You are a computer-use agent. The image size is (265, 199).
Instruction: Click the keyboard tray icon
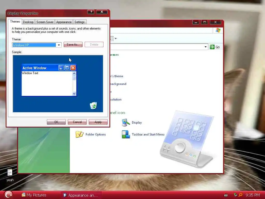(226, 195)
